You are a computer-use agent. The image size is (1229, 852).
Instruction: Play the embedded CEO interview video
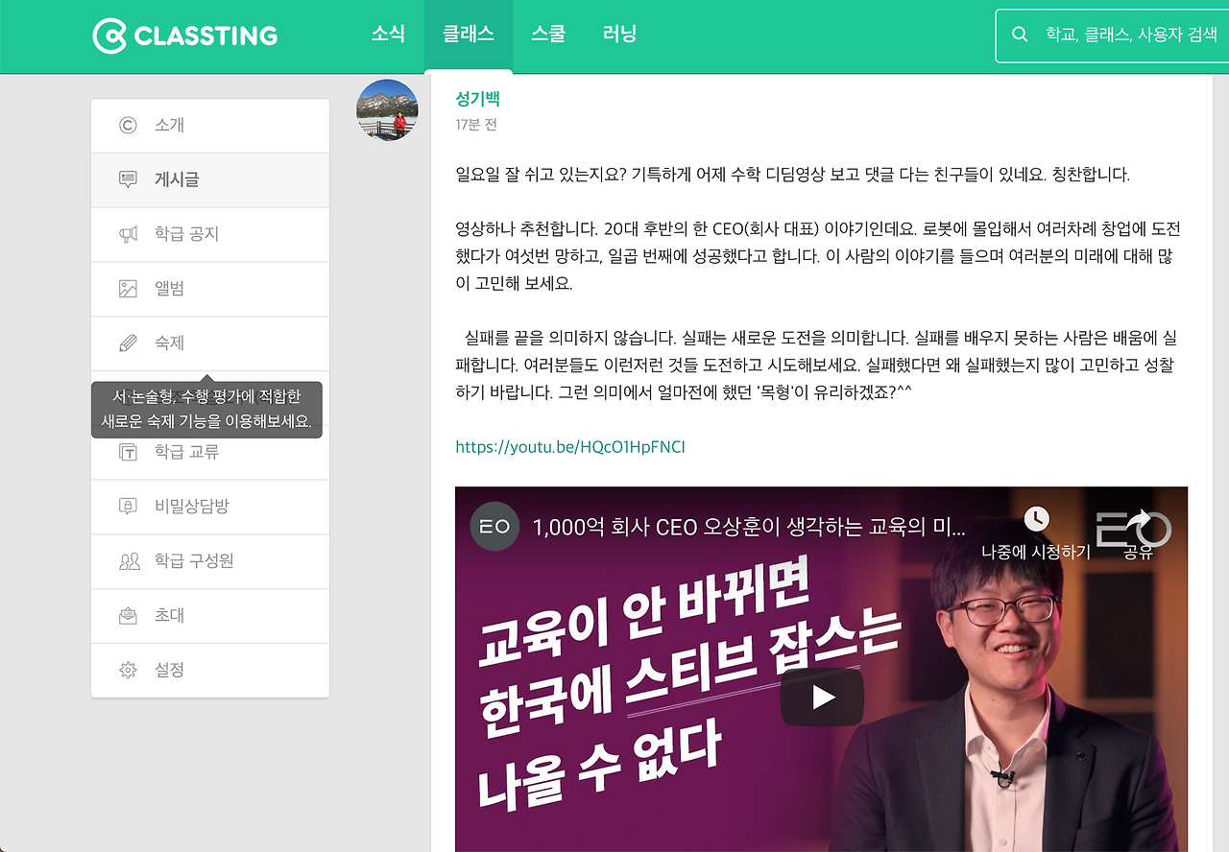point(822,698)
